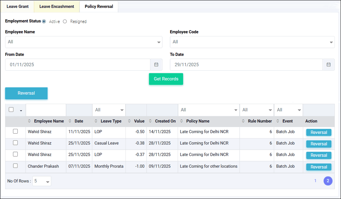The image size is (341, 199).
Task: Sort table by Employee Name column
Action: pos(29,121)
